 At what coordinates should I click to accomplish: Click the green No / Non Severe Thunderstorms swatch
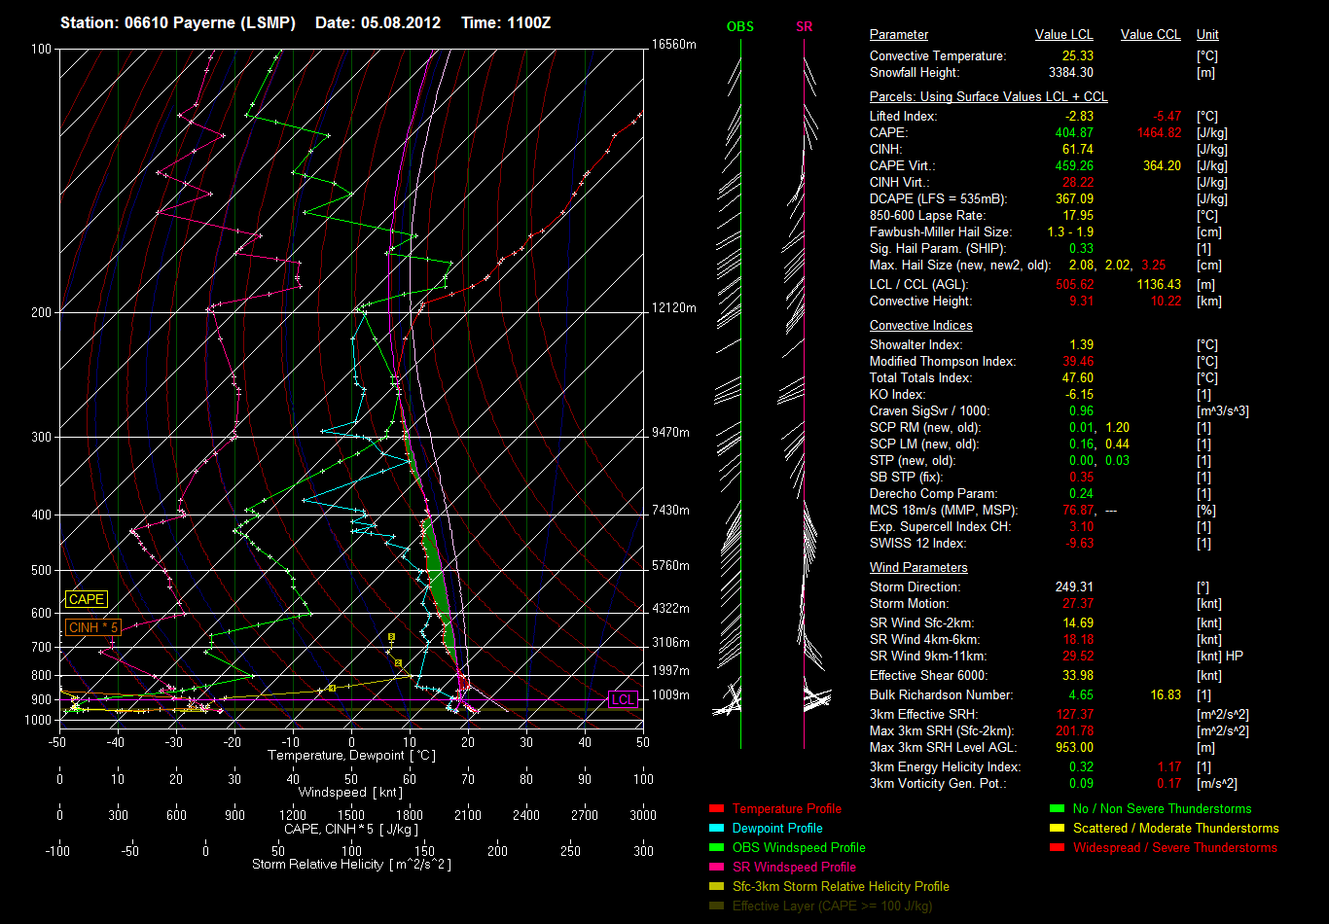point(1058,809)
